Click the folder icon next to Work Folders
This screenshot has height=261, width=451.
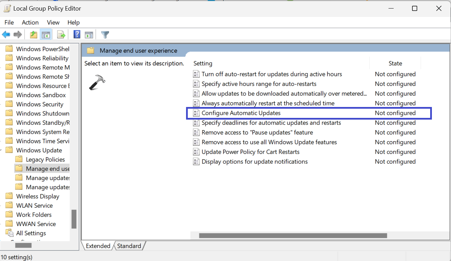click(x=10, y=215)
